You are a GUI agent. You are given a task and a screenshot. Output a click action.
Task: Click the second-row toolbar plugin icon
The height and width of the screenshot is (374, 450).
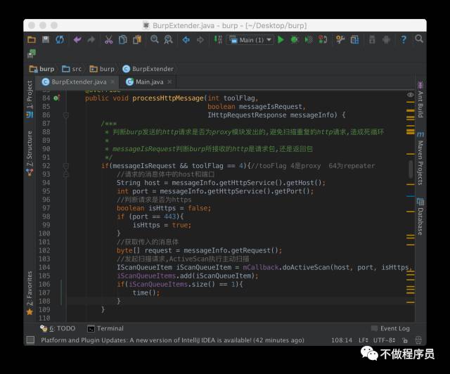32,53
